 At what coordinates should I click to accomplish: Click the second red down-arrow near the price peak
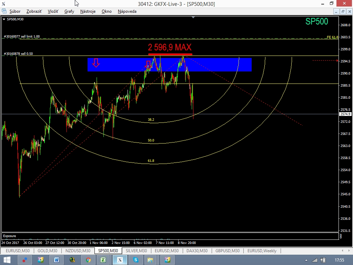tap(148, 65)
